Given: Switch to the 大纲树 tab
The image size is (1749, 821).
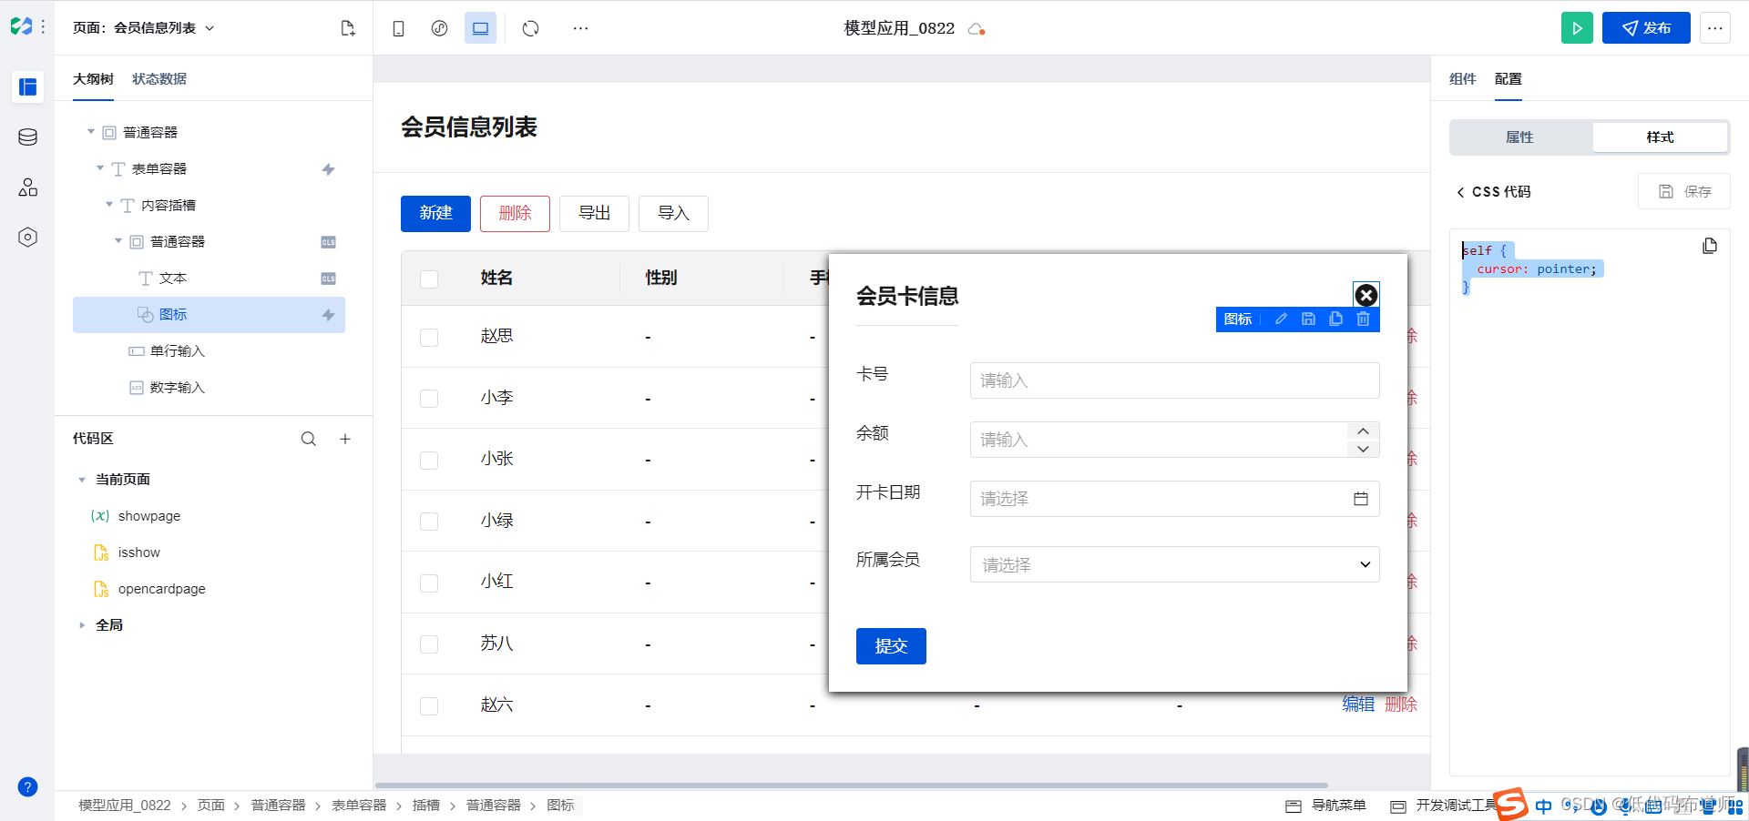Looking at the screenshot, I should point(93,79).
